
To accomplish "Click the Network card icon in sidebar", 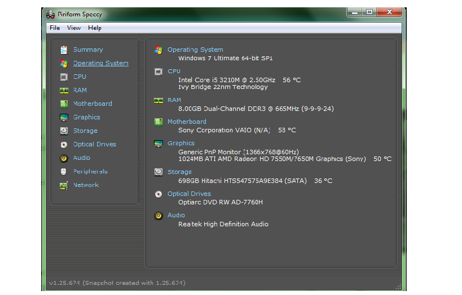I will (x=64, y=185).
